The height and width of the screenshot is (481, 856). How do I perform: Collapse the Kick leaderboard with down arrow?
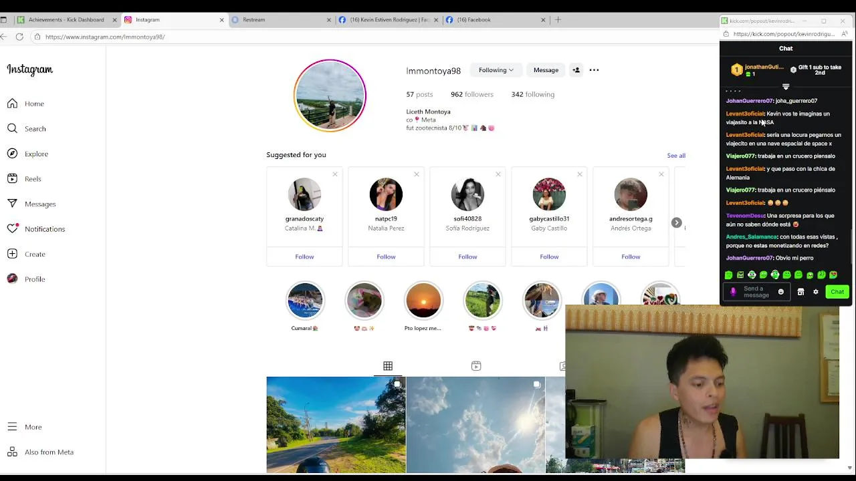(786, 87)
